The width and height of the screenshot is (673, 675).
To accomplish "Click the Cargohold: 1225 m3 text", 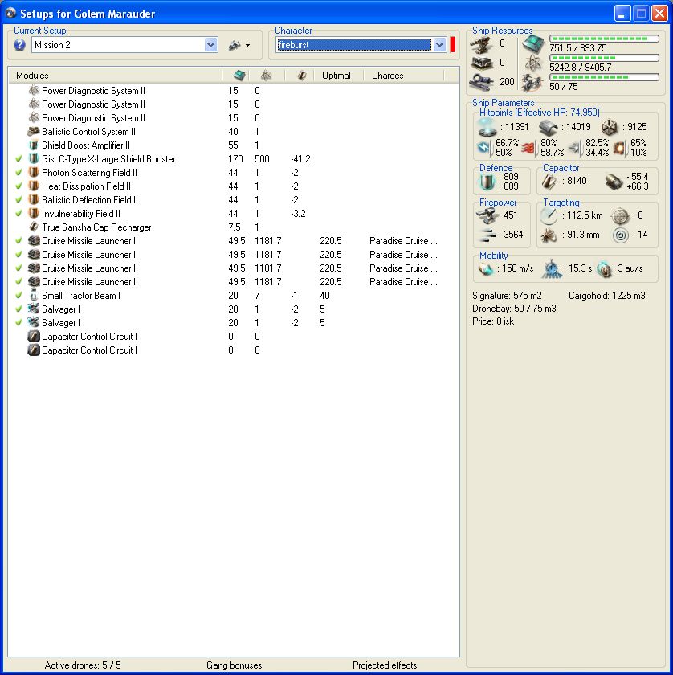I will click(606, 296).
